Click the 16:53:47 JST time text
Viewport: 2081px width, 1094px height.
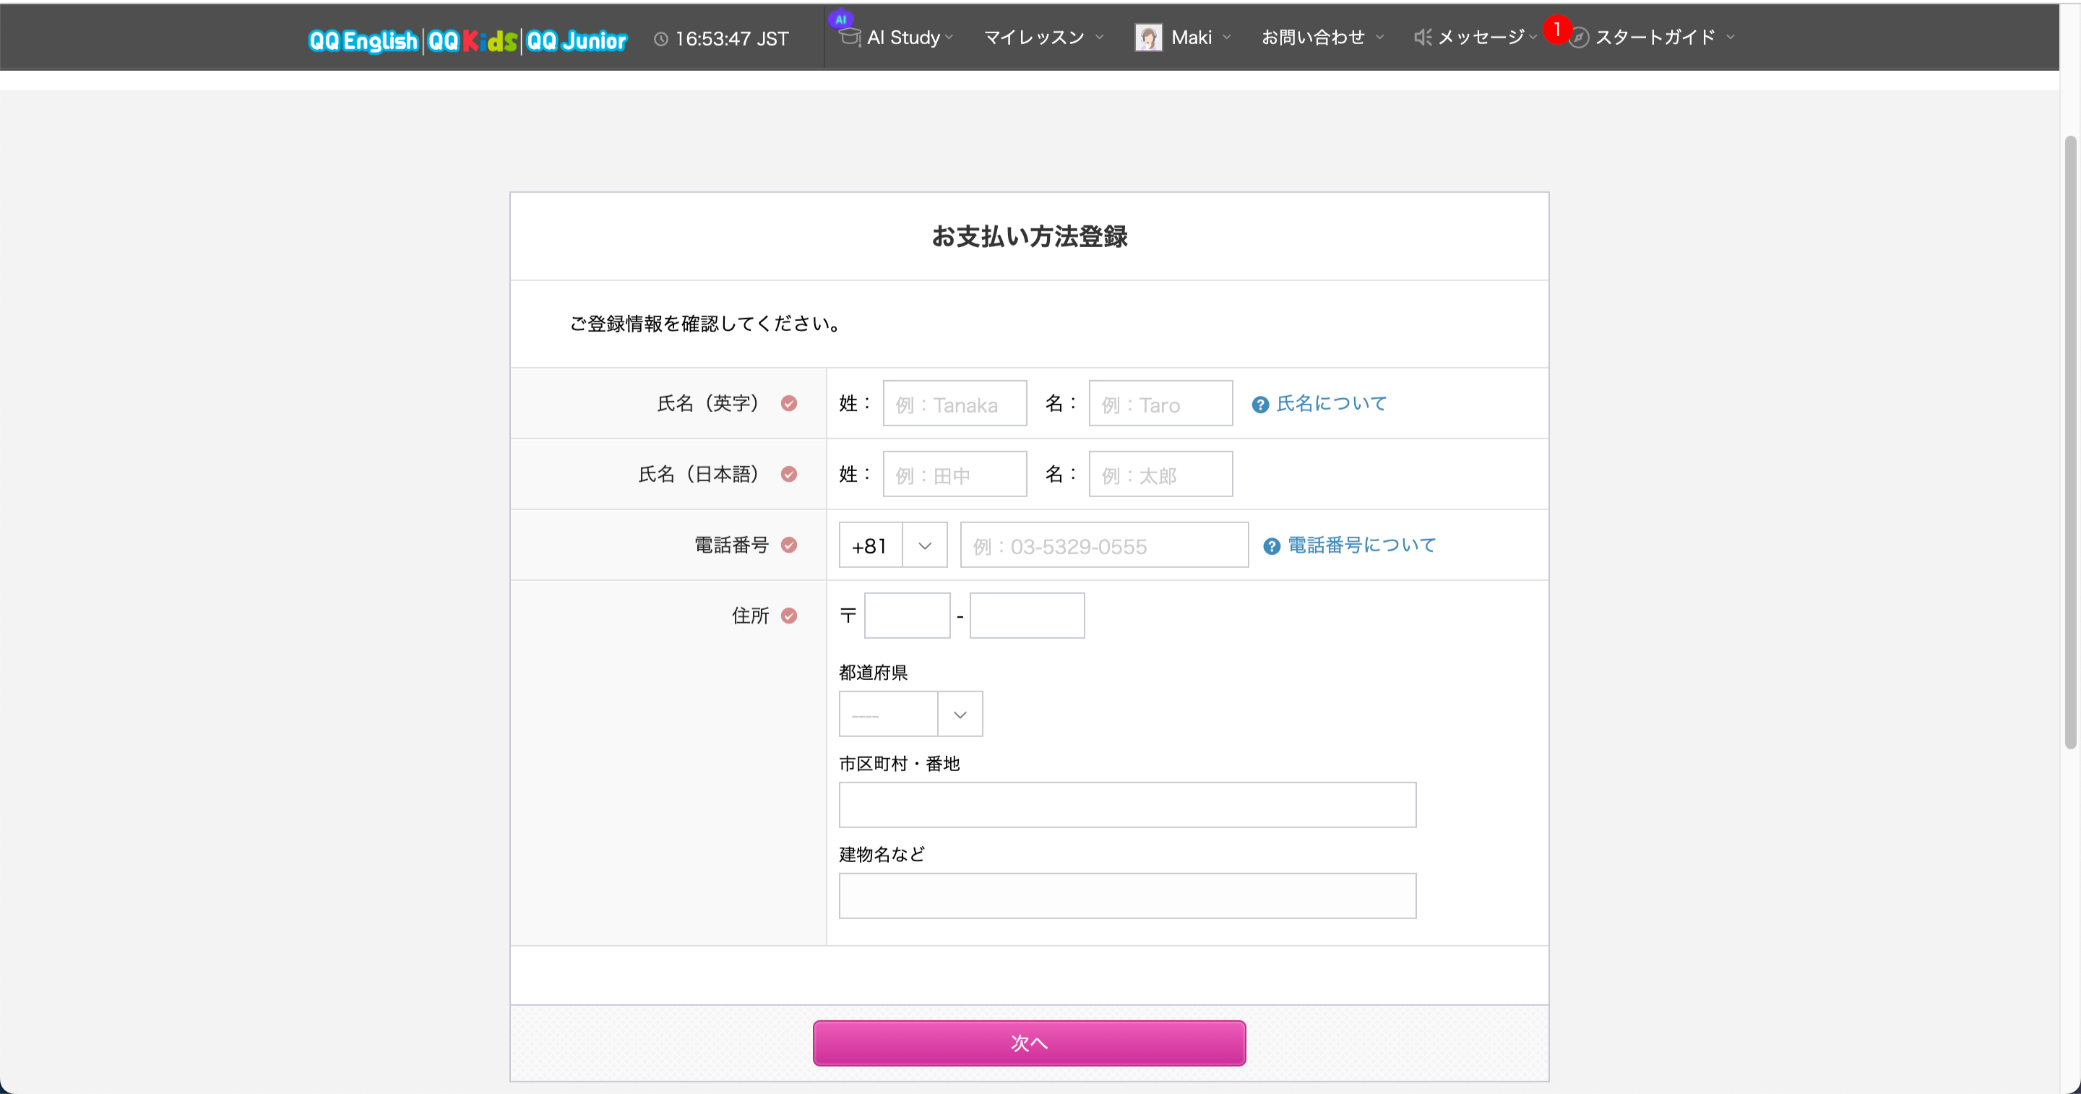click(x=731, y=39)
